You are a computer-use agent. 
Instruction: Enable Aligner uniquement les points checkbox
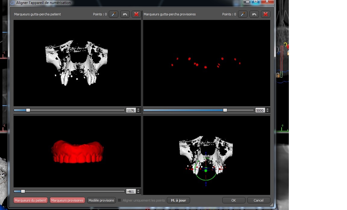(x=120, y=200)
